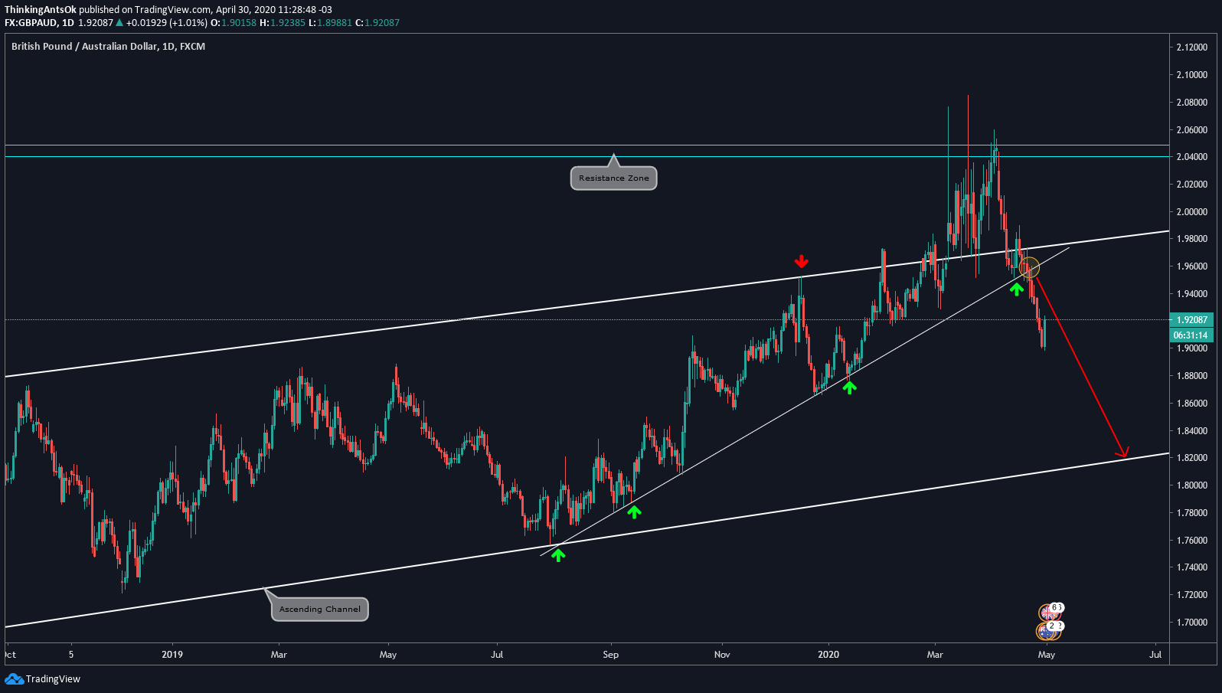Click the Ascending Channel callout label
Viewport: 1222px width, 693px height.
click(x=320, y=610)
